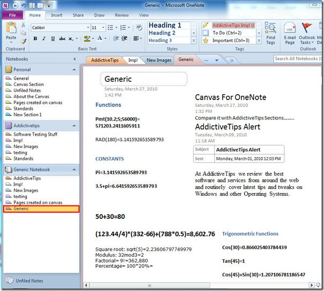Switch to the Insert ribbon tab
The width and height of the screenshot is (324, 291).
click(x=57, y=15)
